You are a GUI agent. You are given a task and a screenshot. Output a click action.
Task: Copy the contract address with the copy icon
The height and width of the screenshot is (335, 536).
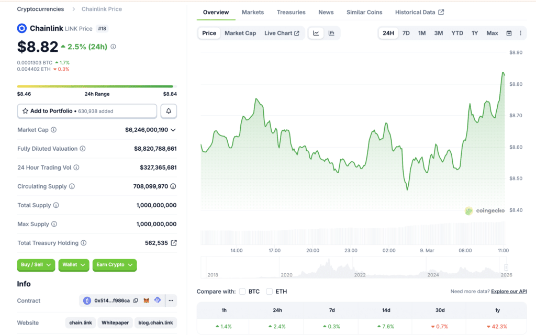tap(136, 300)
